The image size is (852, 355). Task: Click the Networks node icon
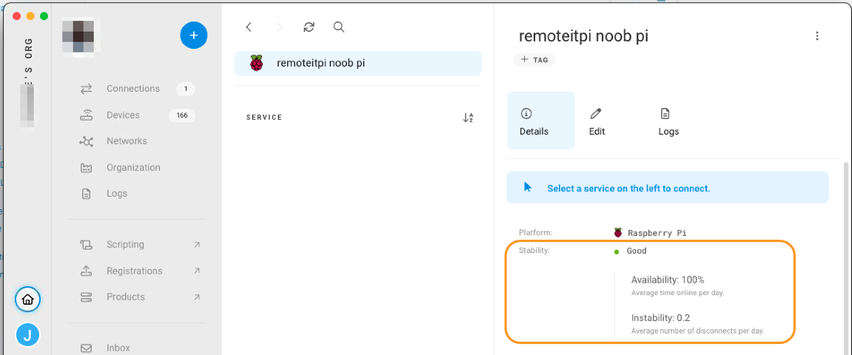86,141
